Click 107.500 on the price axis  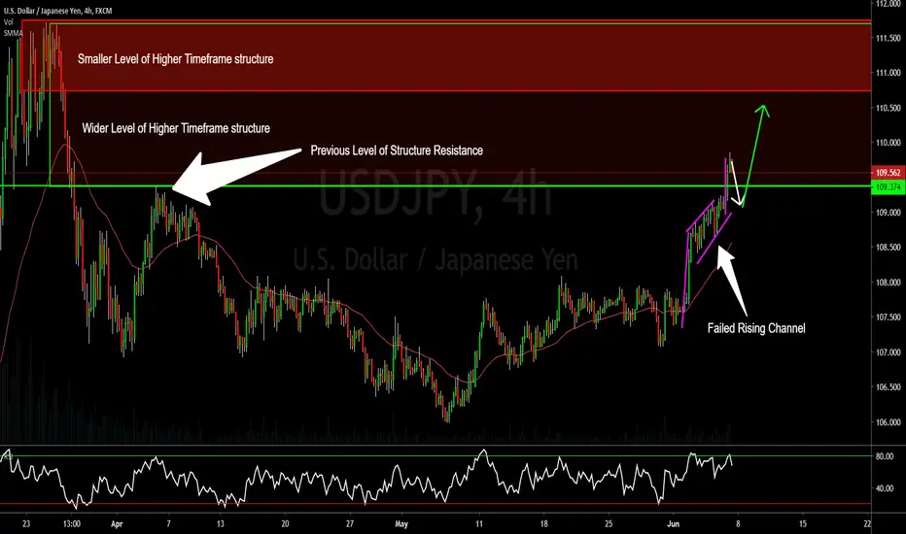pos(889,317)
